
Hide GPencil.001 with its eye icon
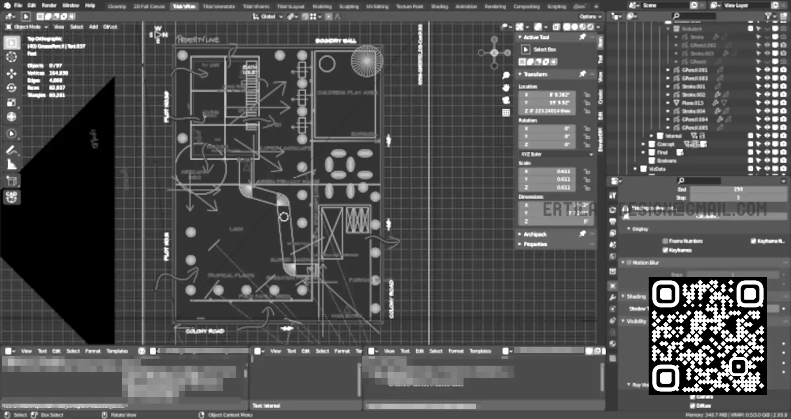767,70
